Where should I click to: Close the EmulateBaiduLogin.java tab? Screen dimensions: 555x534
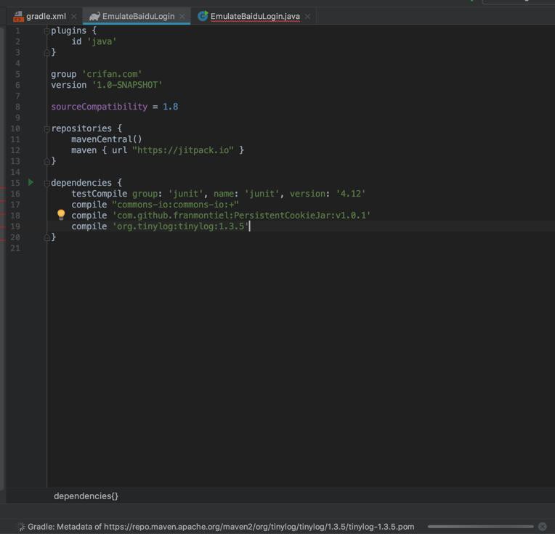click(307, 16)
